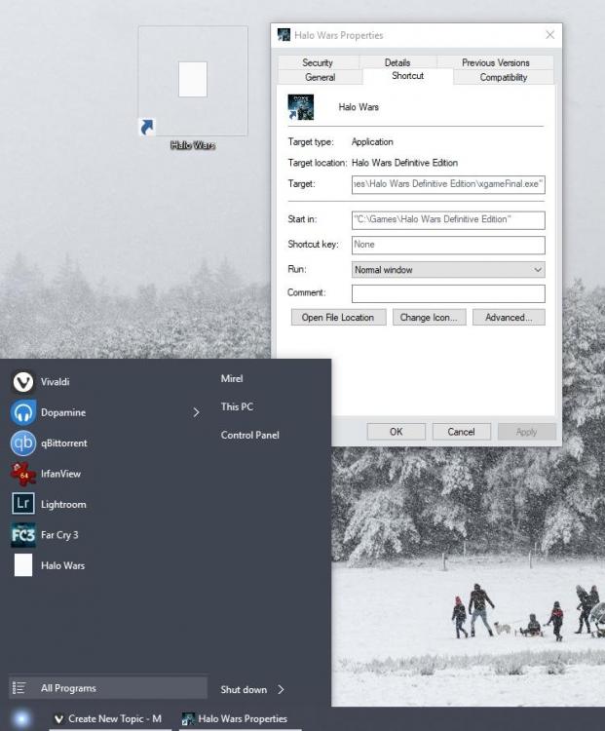Expand the Dopamine jump list arrow

pos(196,413)
